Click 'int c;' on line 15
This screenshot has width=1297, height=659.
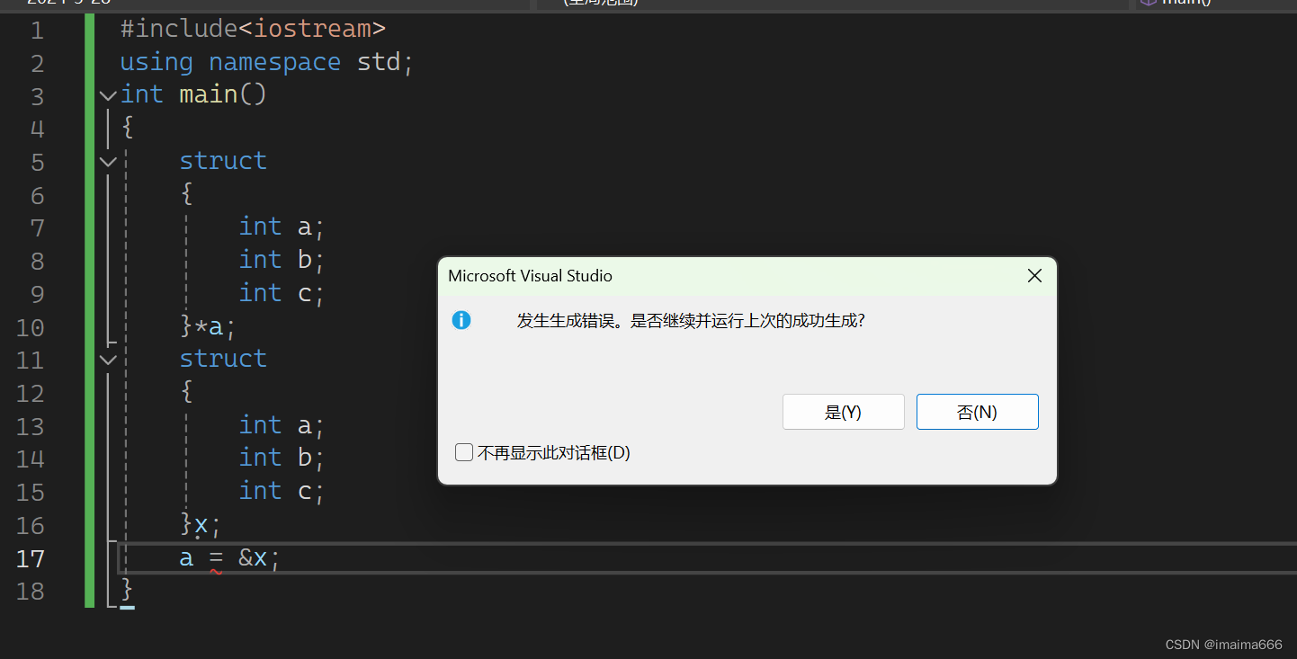coord(282,491)
